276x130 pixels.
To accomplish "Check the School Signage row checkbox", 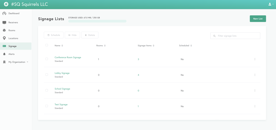I will [47, 91].
